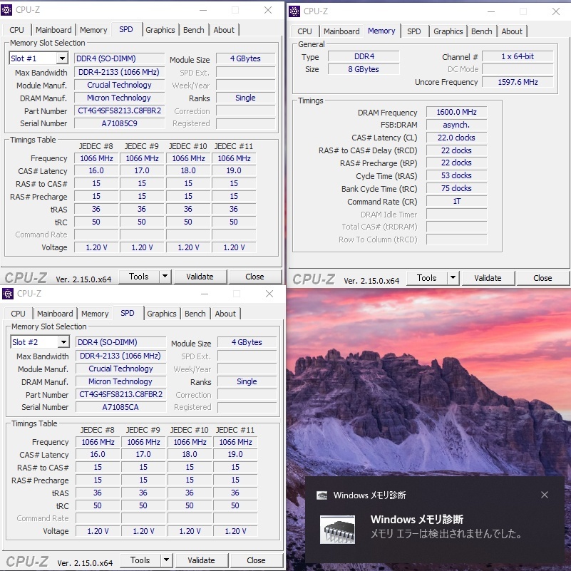
Task: Click the Tools button in the Slot #2 window
Action: [140, 560]
